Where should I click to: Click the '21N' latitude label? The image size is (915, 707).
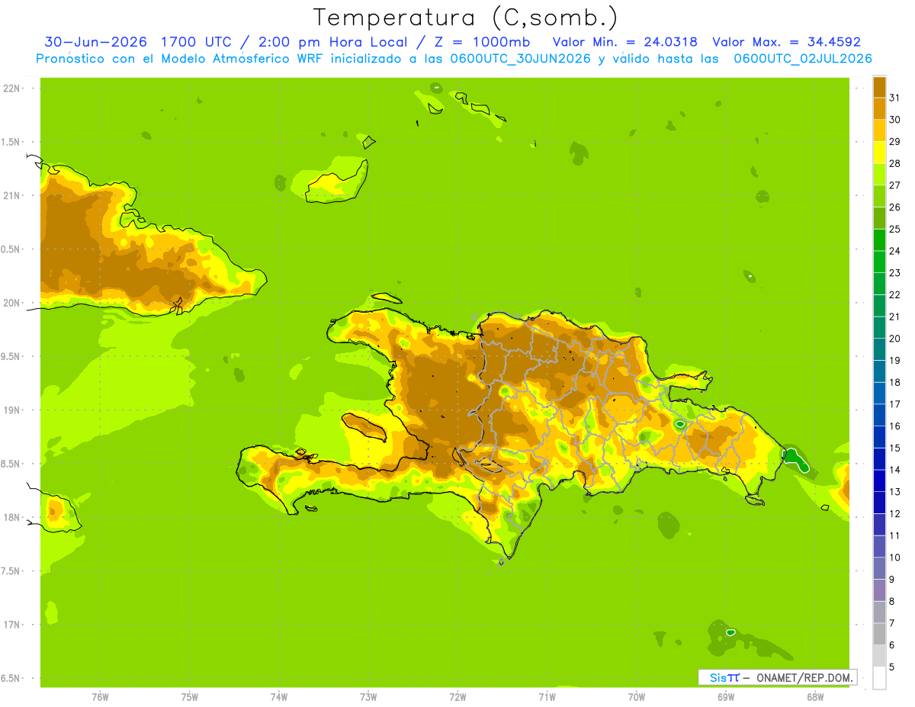[x=11, y=195]
